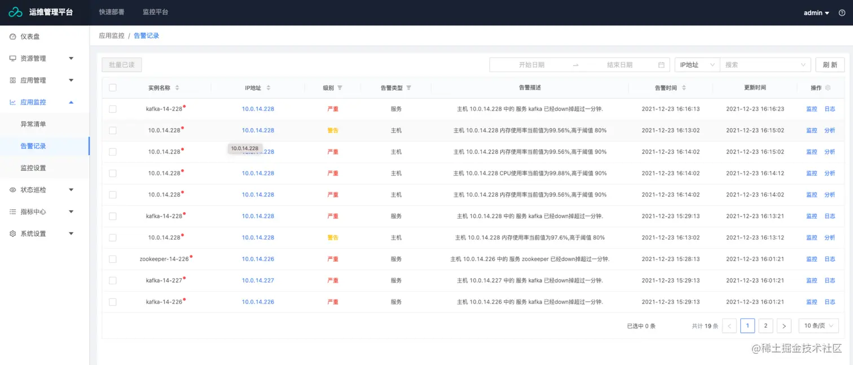Check the 16:16:13 kafka-14-228 row
The image size is (853, 365).
[113, 109]
